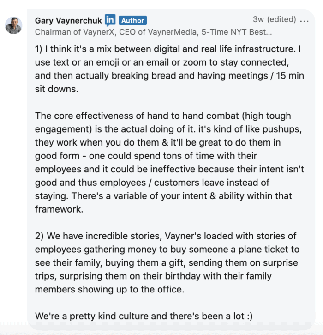Click the '2)' paragraph about incredible stories
This screenshot has height=335, width=323.
167,262
